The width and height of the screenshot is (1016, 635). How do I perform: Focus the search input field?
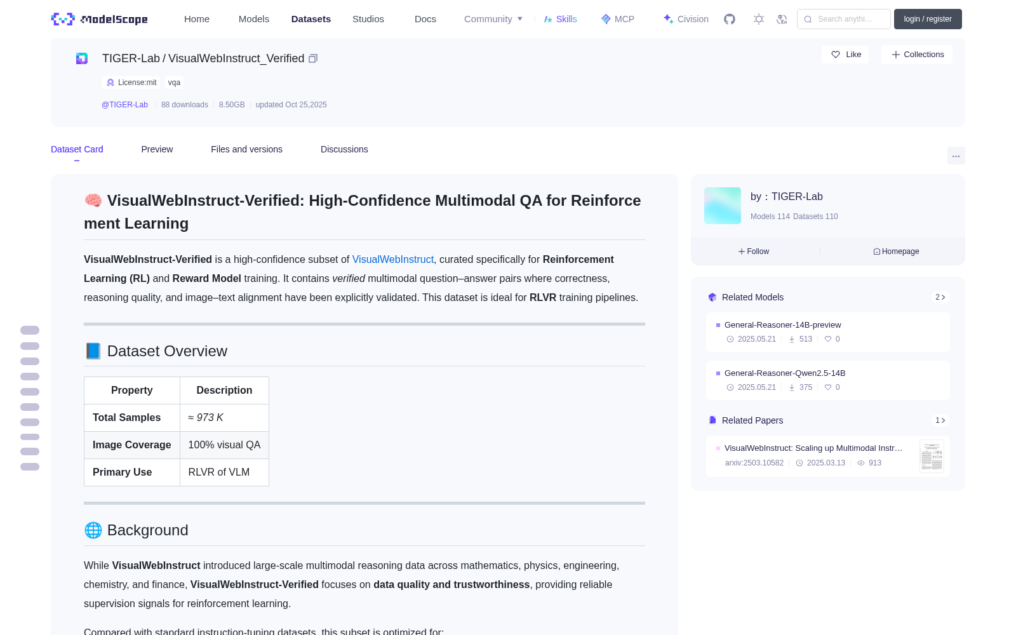coord(844,19)
